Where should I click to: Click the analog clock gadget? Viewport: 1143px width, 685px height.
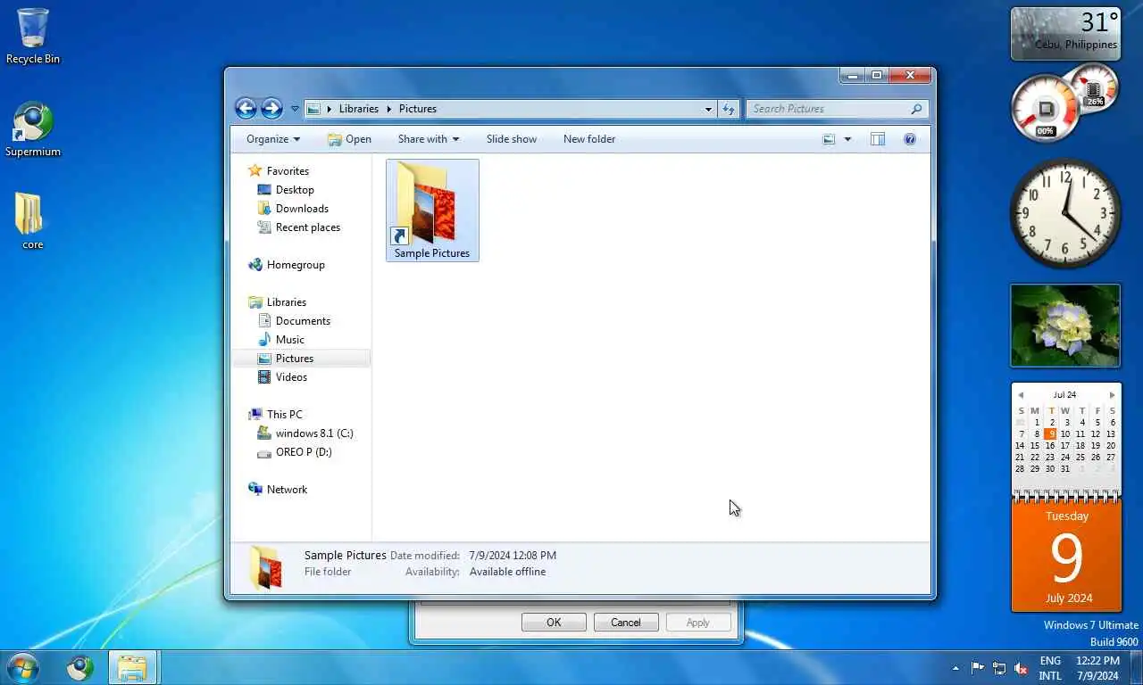point(1065,213)
